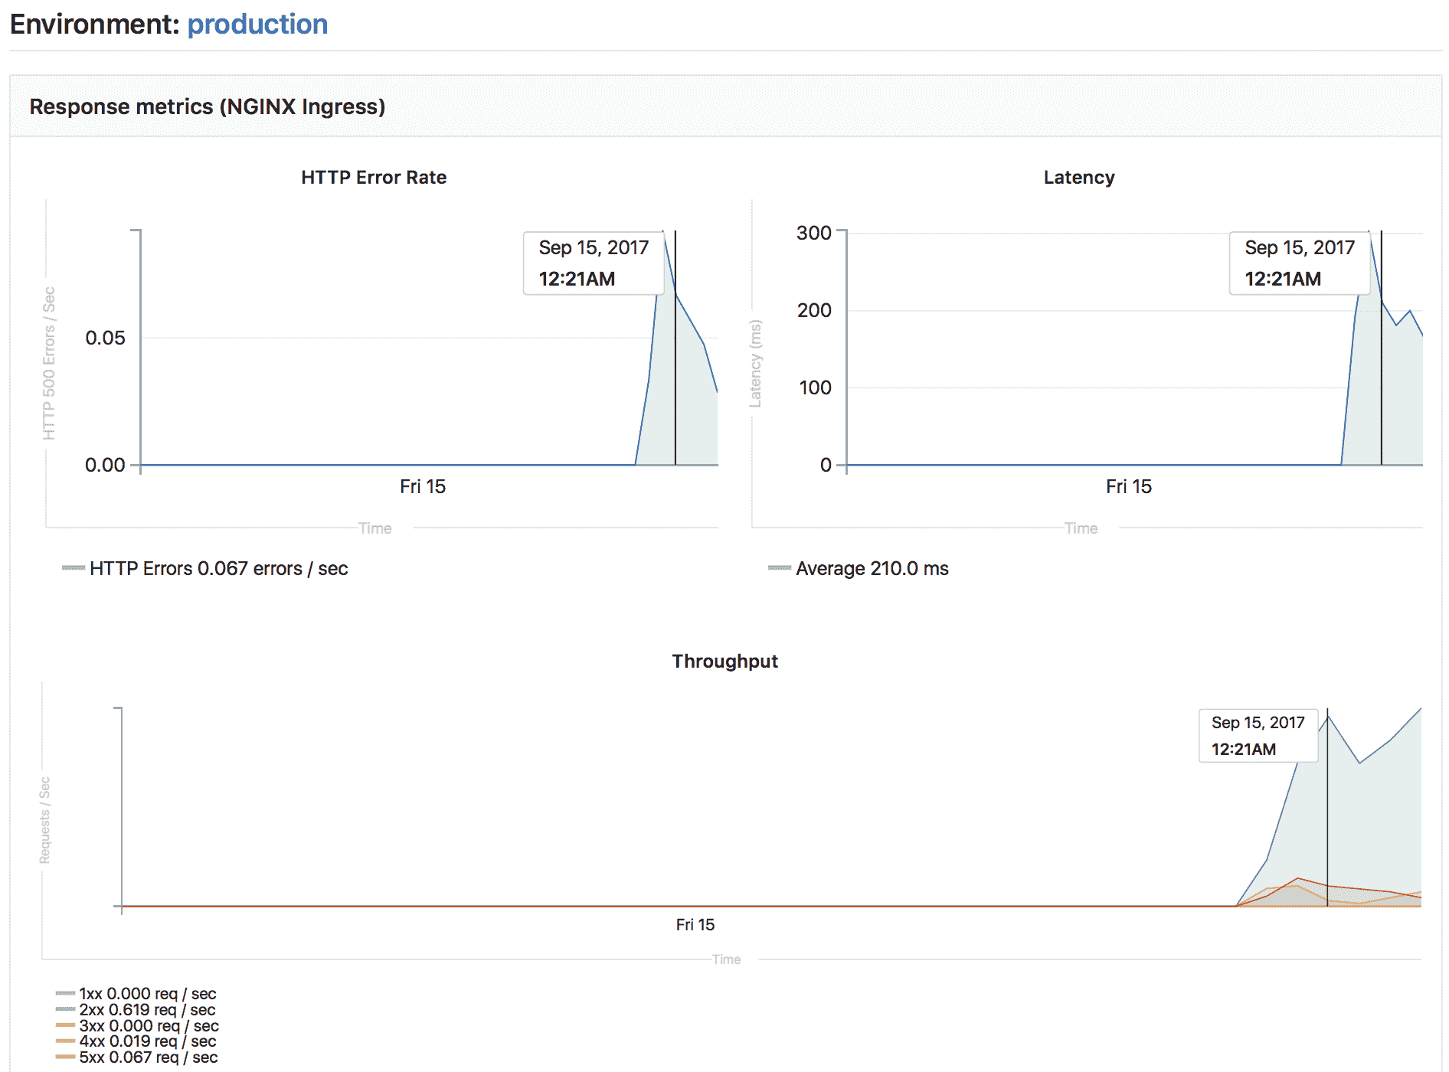Toggle the 1xx legend indicator

[x=65, y=993]
